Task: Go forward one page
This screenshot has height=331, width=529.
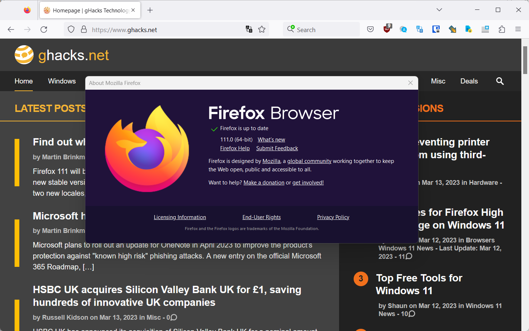Action: (x=27, y=30)
